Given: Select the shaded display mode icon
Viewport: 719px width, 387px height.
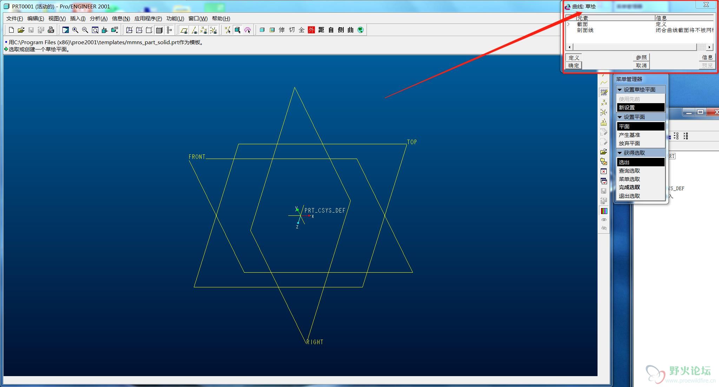Looking at the screenshot, I should pos(159,30).
